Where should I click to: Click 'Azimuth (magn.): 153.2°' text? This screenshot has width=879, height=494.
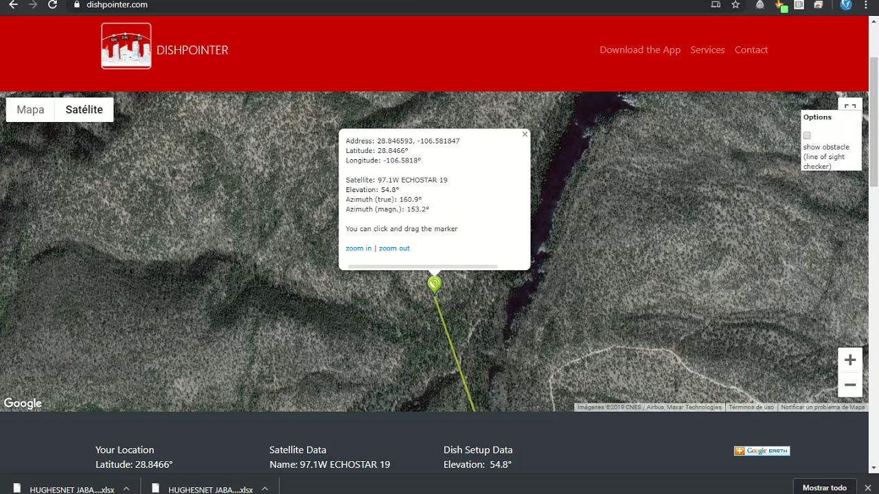point(387,209)
